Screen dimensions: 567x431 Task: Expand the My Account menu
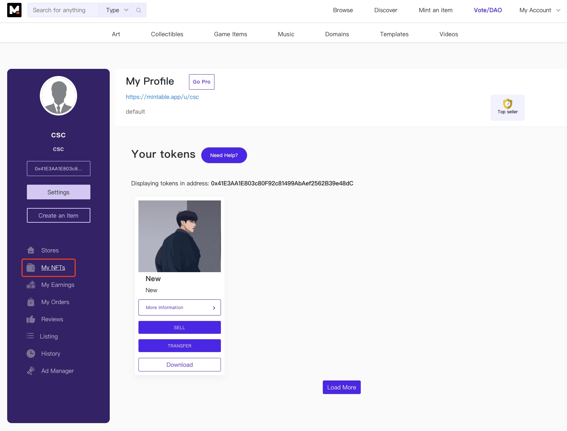[x=540, y=10]
